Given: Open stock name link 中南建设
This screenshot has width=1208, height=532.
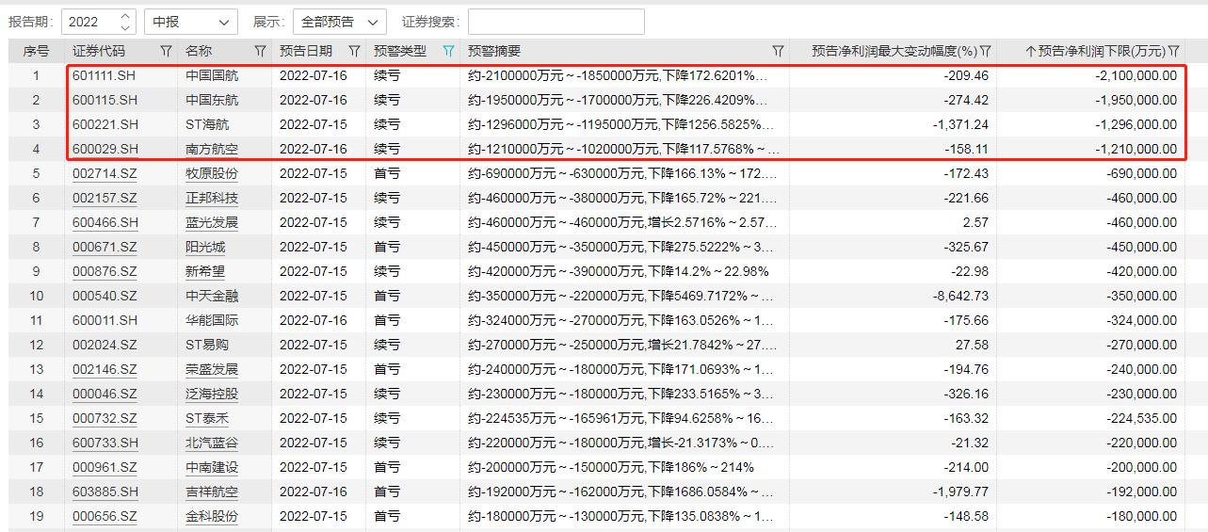Looking at the screenshot, I should (x=212, y=467).
